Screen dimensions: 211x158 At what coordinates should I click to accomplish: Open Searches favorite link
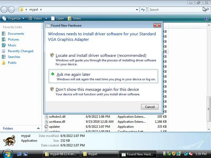point(14,57)
